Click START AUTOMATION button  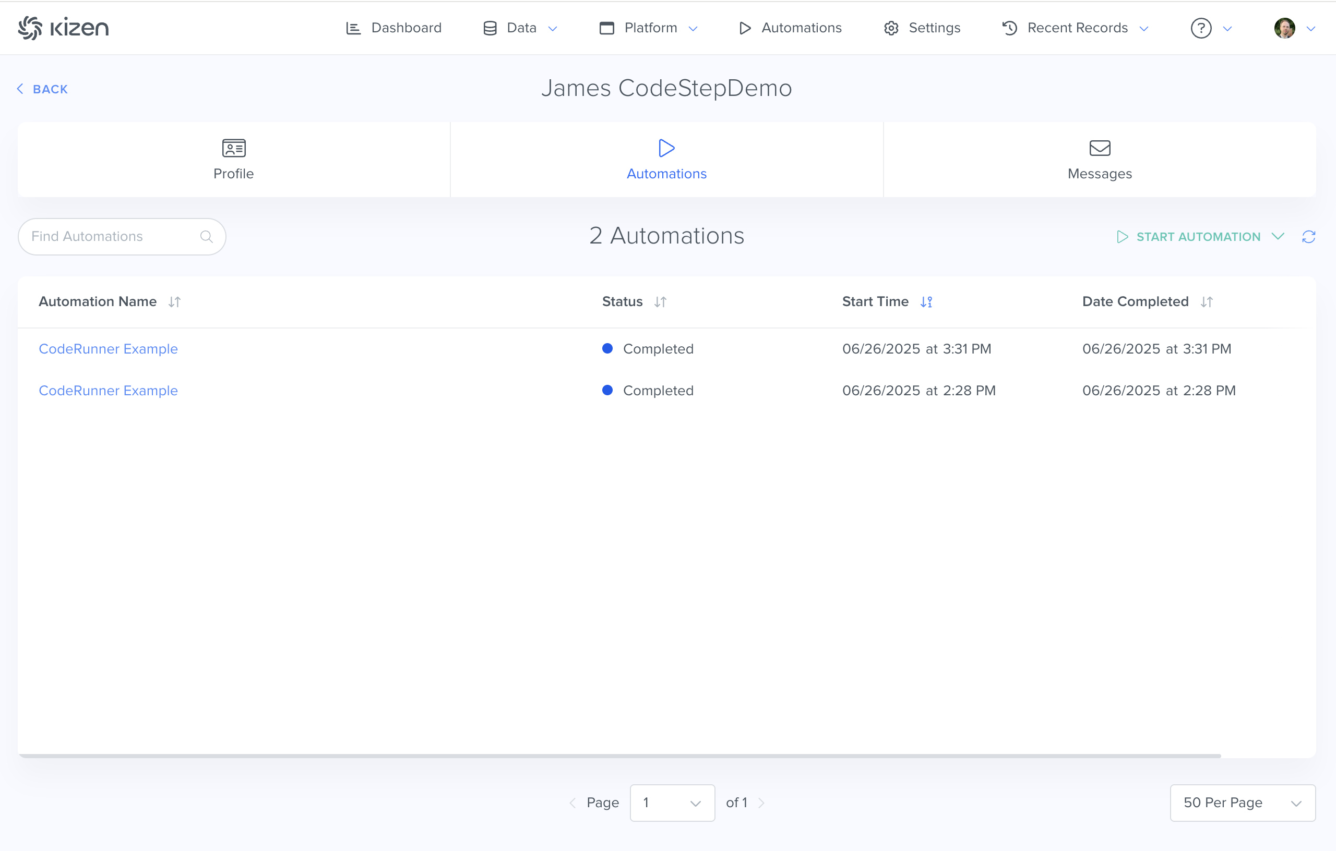(1188, 237)
